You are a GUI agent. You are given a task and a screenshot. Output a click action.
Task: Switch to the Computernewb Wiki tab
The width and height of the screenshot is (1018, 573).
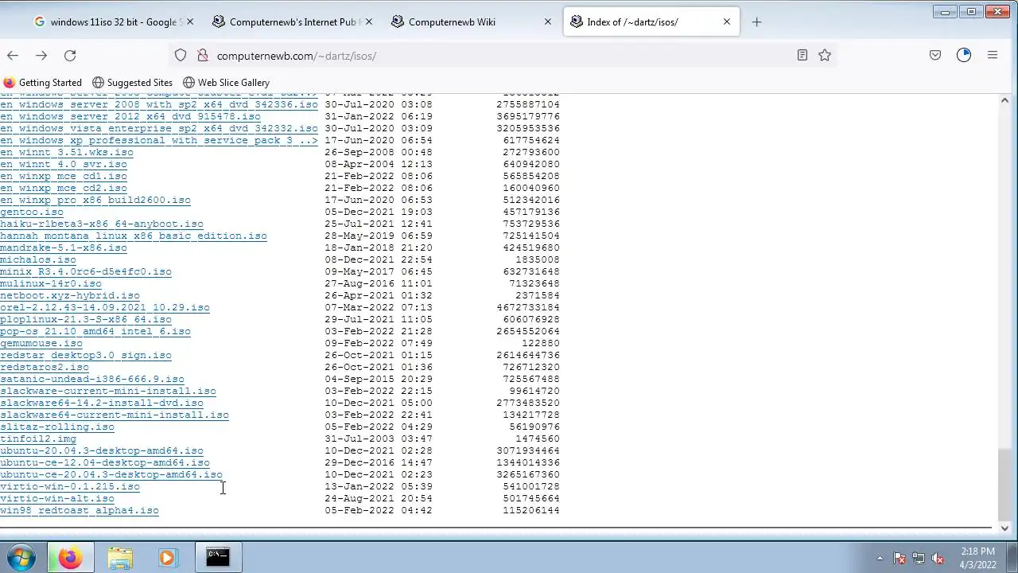click(471, 22)
